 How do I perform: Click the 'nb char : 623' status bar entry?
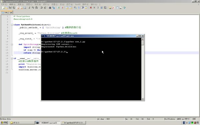[103, 119]
